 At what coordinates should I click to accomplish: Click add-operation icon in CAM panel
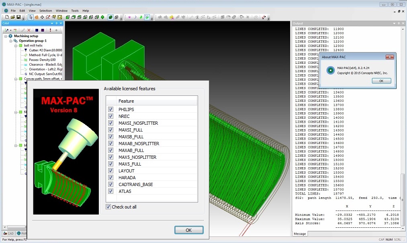pos(7,30)
